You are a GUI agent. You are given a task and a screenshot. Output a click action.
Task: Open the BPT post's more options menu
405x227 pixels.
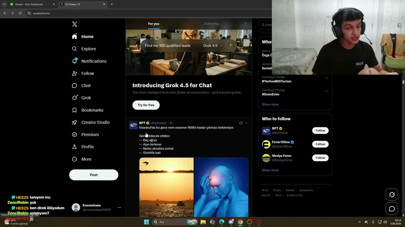[x=246, y=123]
